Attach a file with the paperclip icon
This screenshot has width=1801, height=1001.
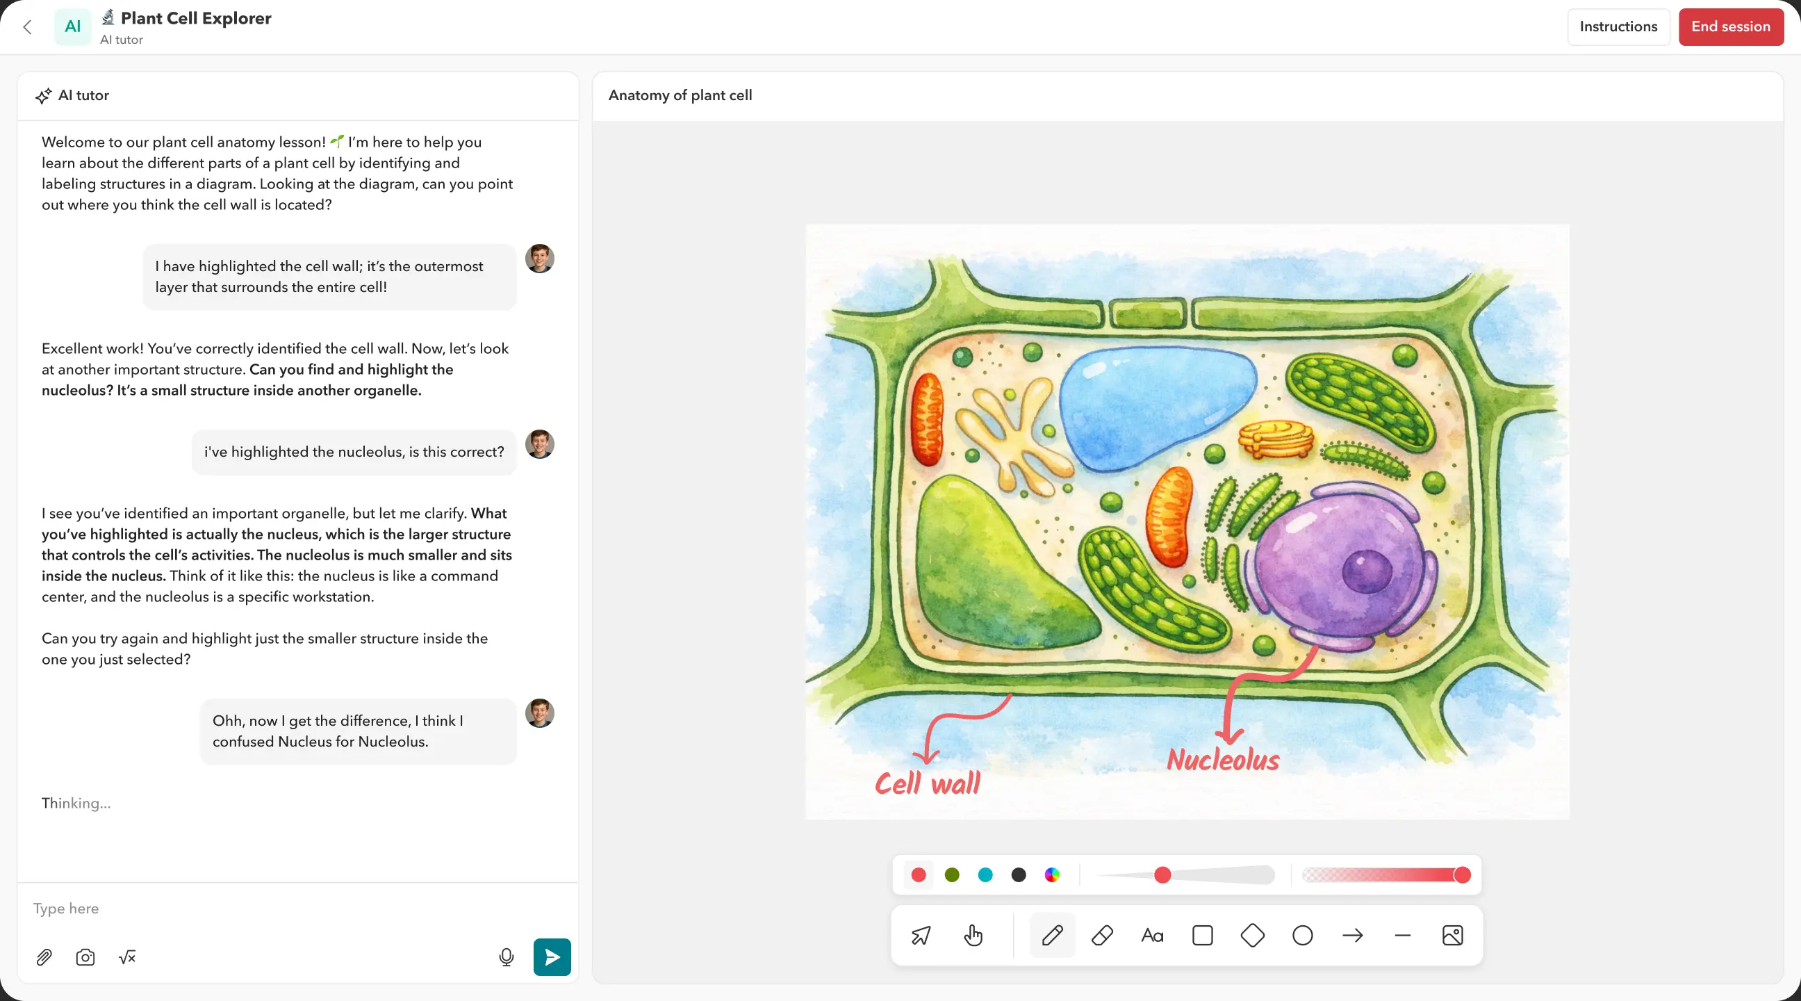[x=44, y=957]
